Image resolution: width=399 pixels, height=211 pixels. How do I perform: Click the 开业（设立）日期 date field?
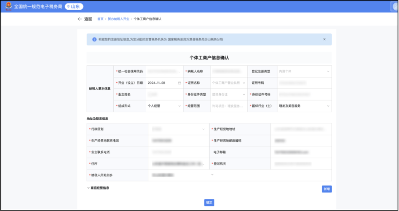coord(164,83)
